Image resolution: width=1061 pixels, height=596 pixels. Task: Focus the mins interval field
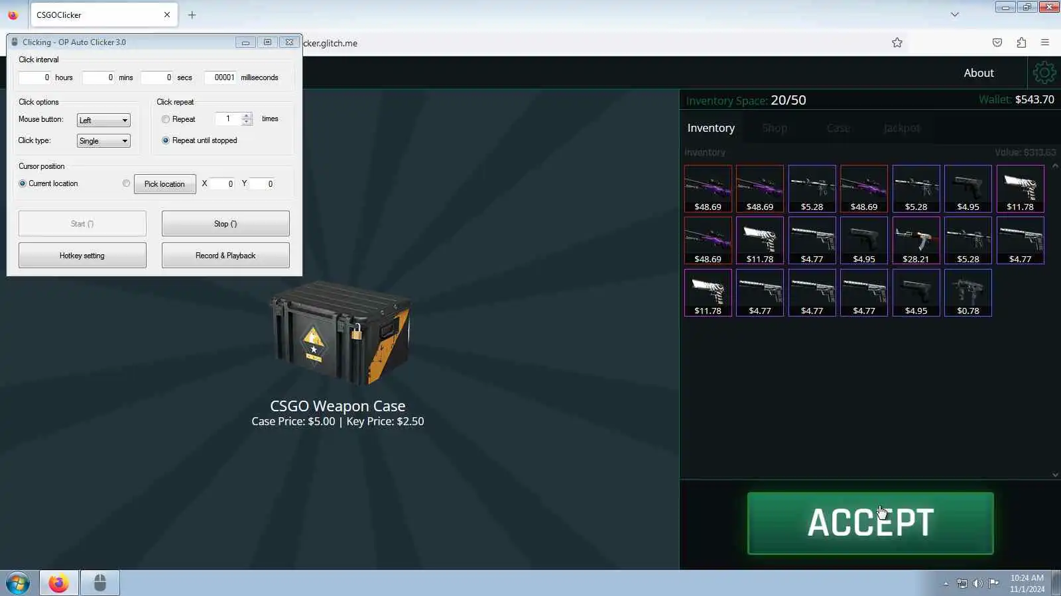pos(98,77)
